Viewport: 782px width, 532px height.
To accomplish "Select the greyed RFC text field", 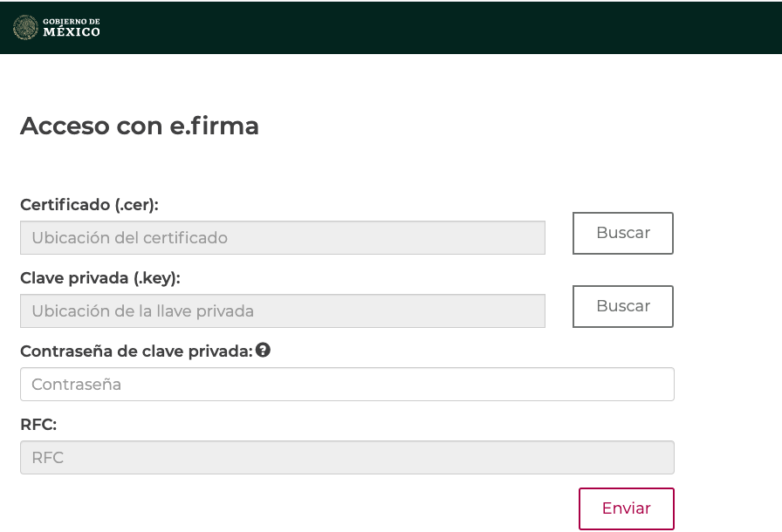I will tap(347, 457).
